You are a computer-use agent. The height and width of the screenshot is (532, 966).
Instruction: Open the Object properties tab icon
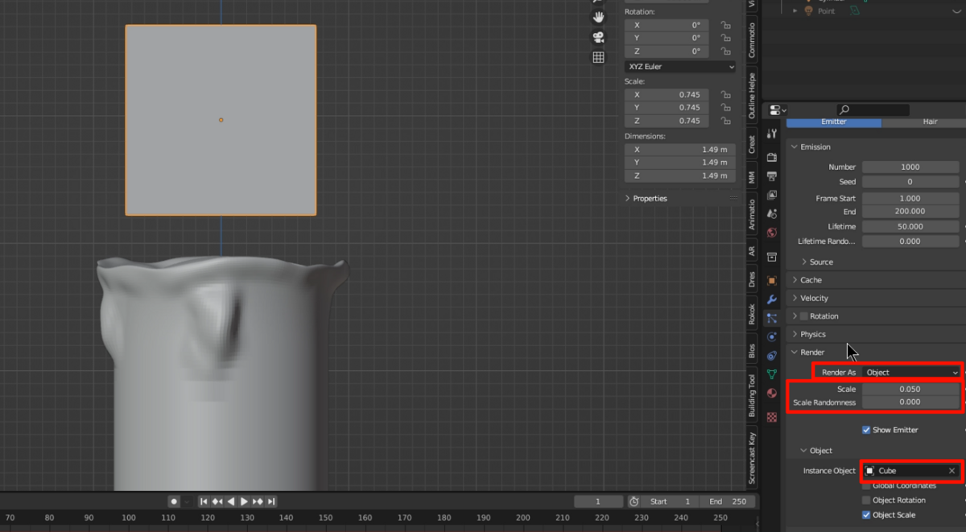[x=772, y=281]
